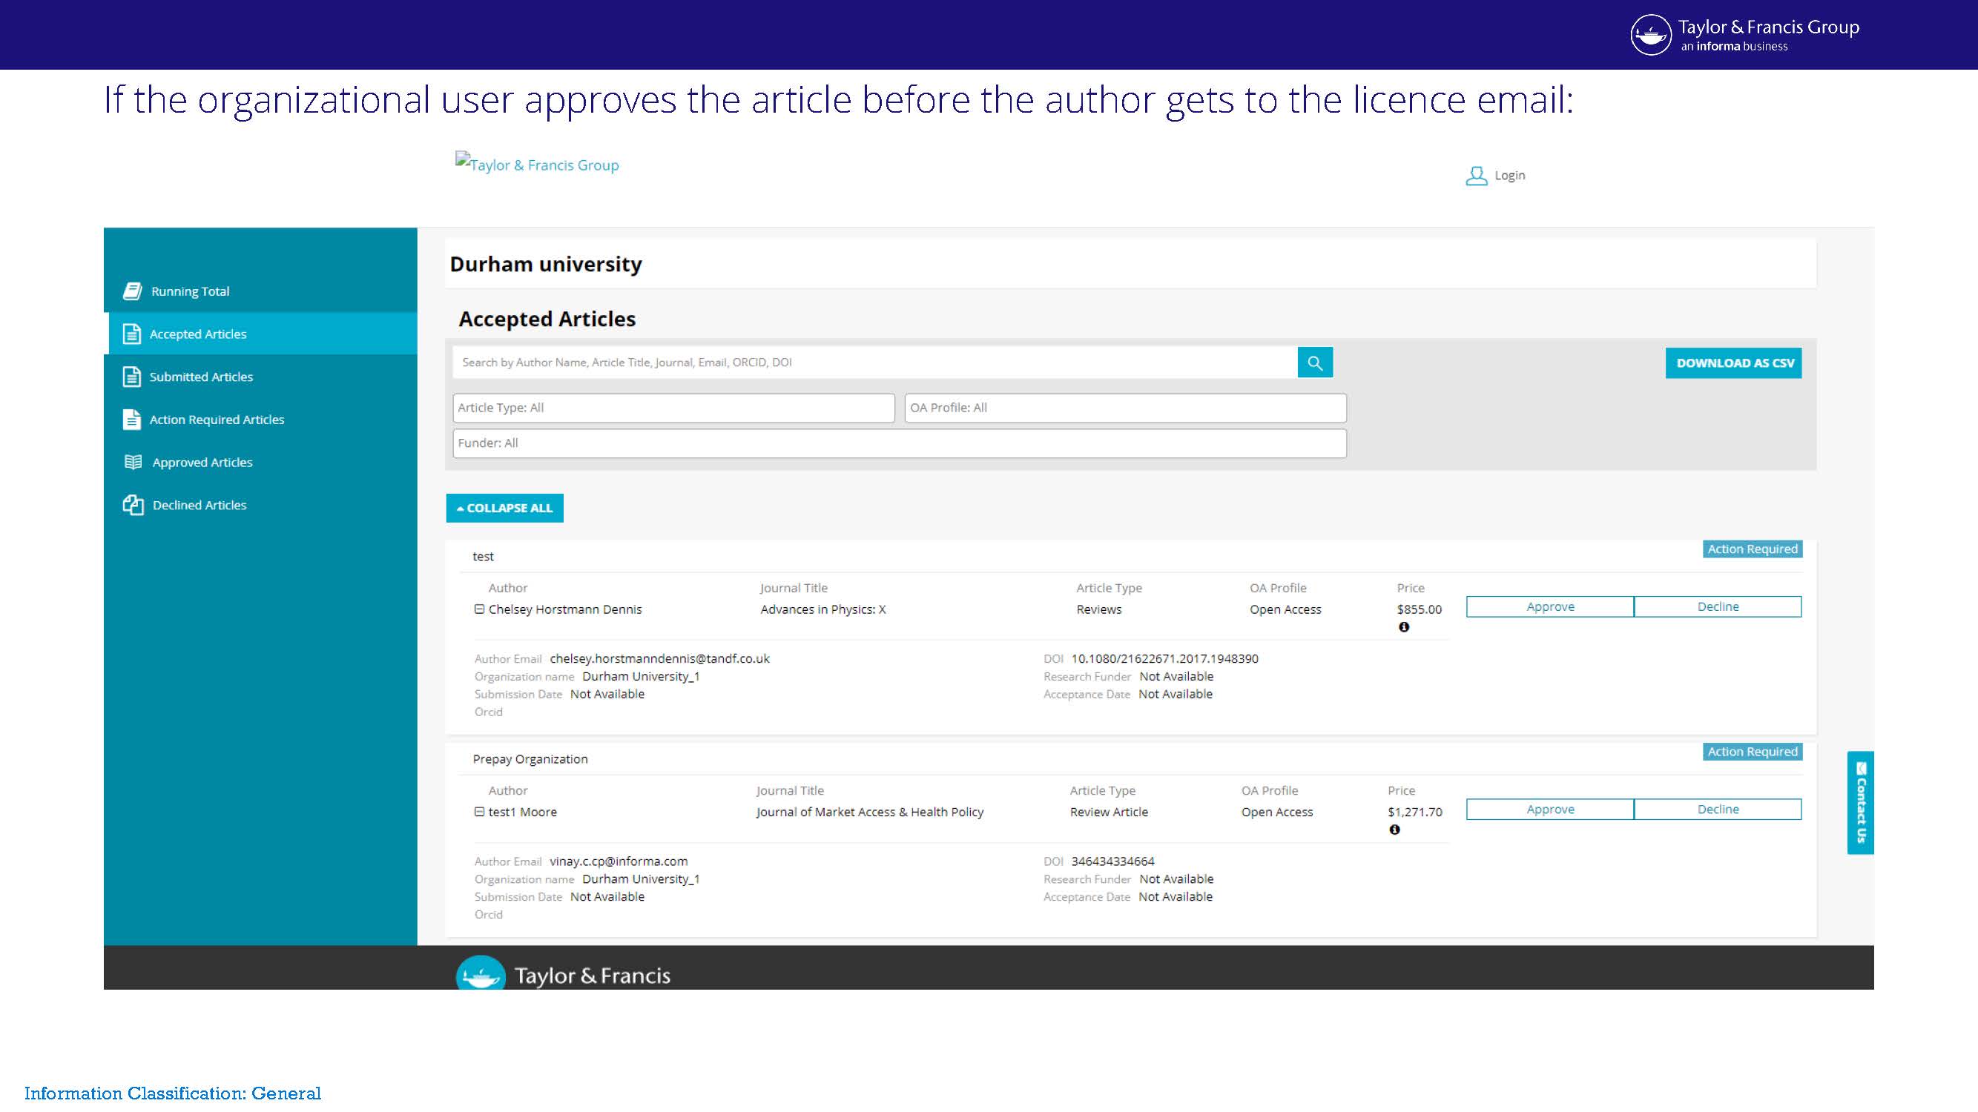1978x1112 pixels.
Task: Click author name test1 Moore
Action: (523, 812)
